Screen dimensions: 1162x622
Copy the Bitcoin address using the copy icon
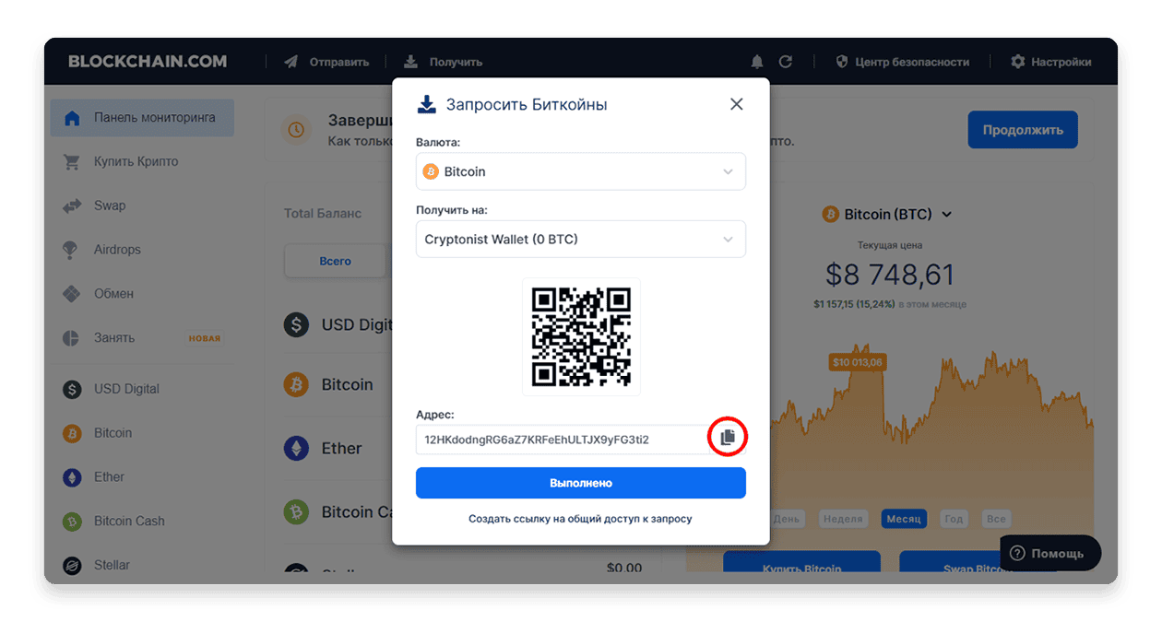[x=728, y=439]
